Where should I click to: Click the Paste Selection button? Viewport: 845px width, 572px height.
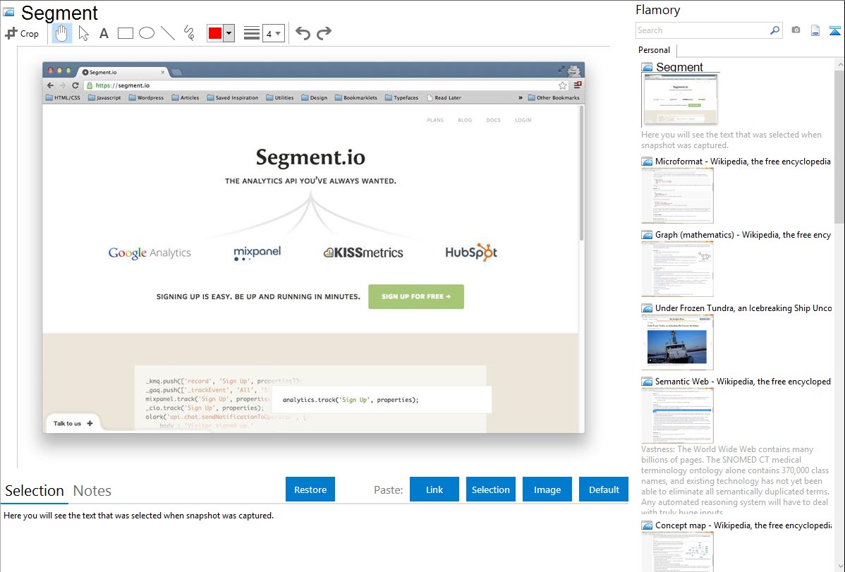[490, 489]
